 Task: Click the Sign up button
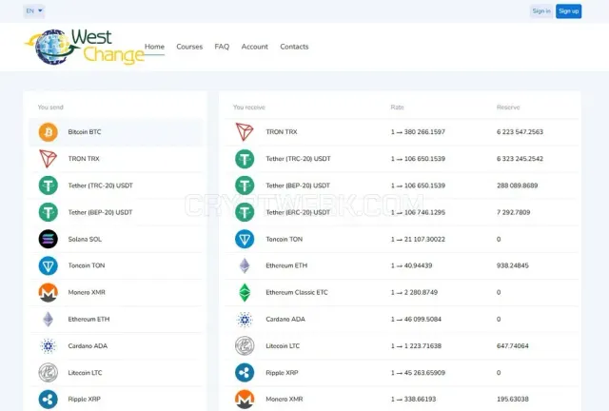click(x=569, y=10)
